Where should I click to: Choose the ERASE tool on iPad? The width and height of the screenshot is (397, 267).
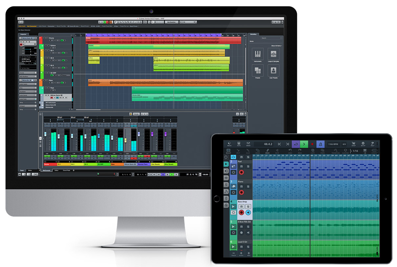(x=257, y=151)
